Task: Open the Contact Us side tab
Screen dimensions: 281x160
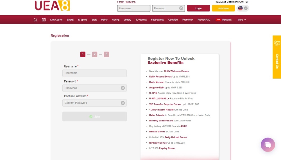Action: pos(277,57)
